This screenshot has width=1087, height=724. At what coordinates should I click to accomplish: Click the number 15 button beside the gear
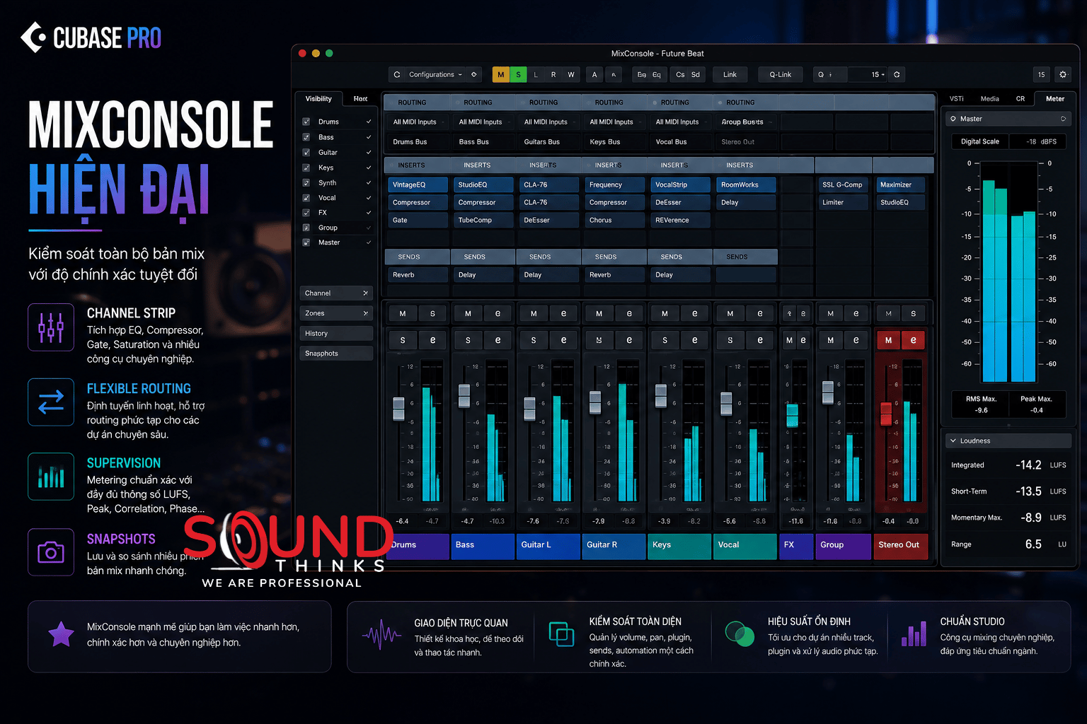coord(1041,74)
